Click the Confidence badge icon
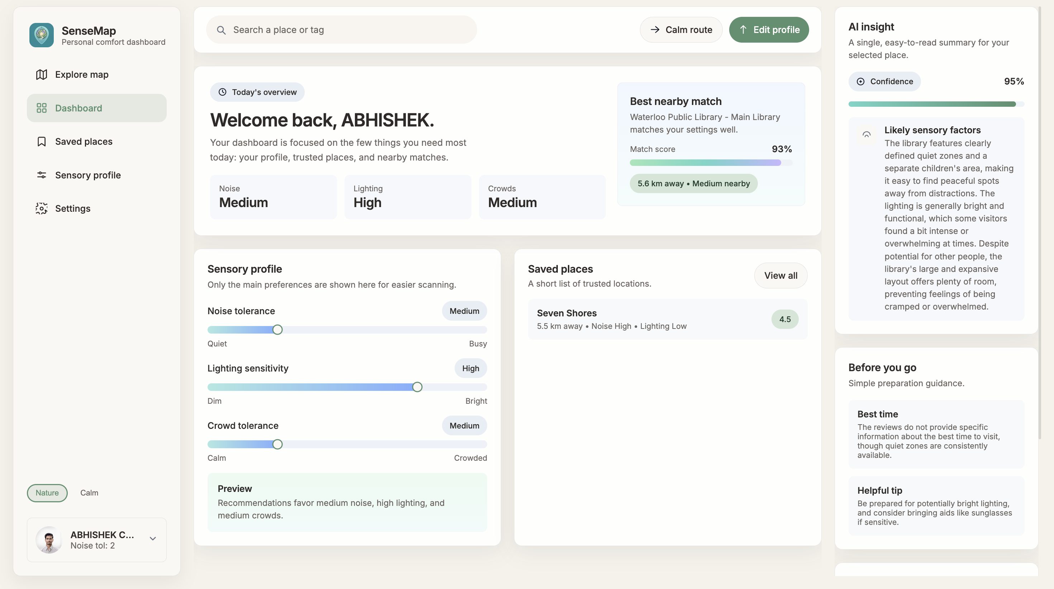Viewport: 1054px width, 589px height. [860, 81]
